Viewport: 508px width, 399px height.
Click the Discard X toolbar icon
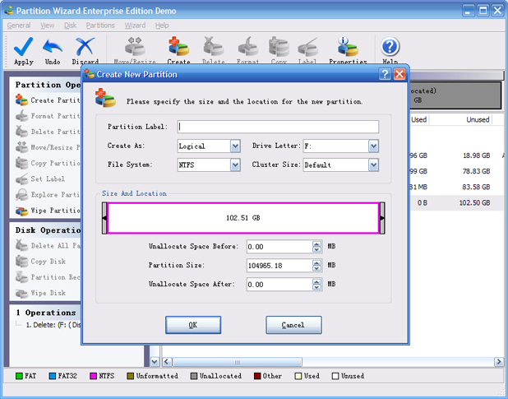(x=85, y=47)
